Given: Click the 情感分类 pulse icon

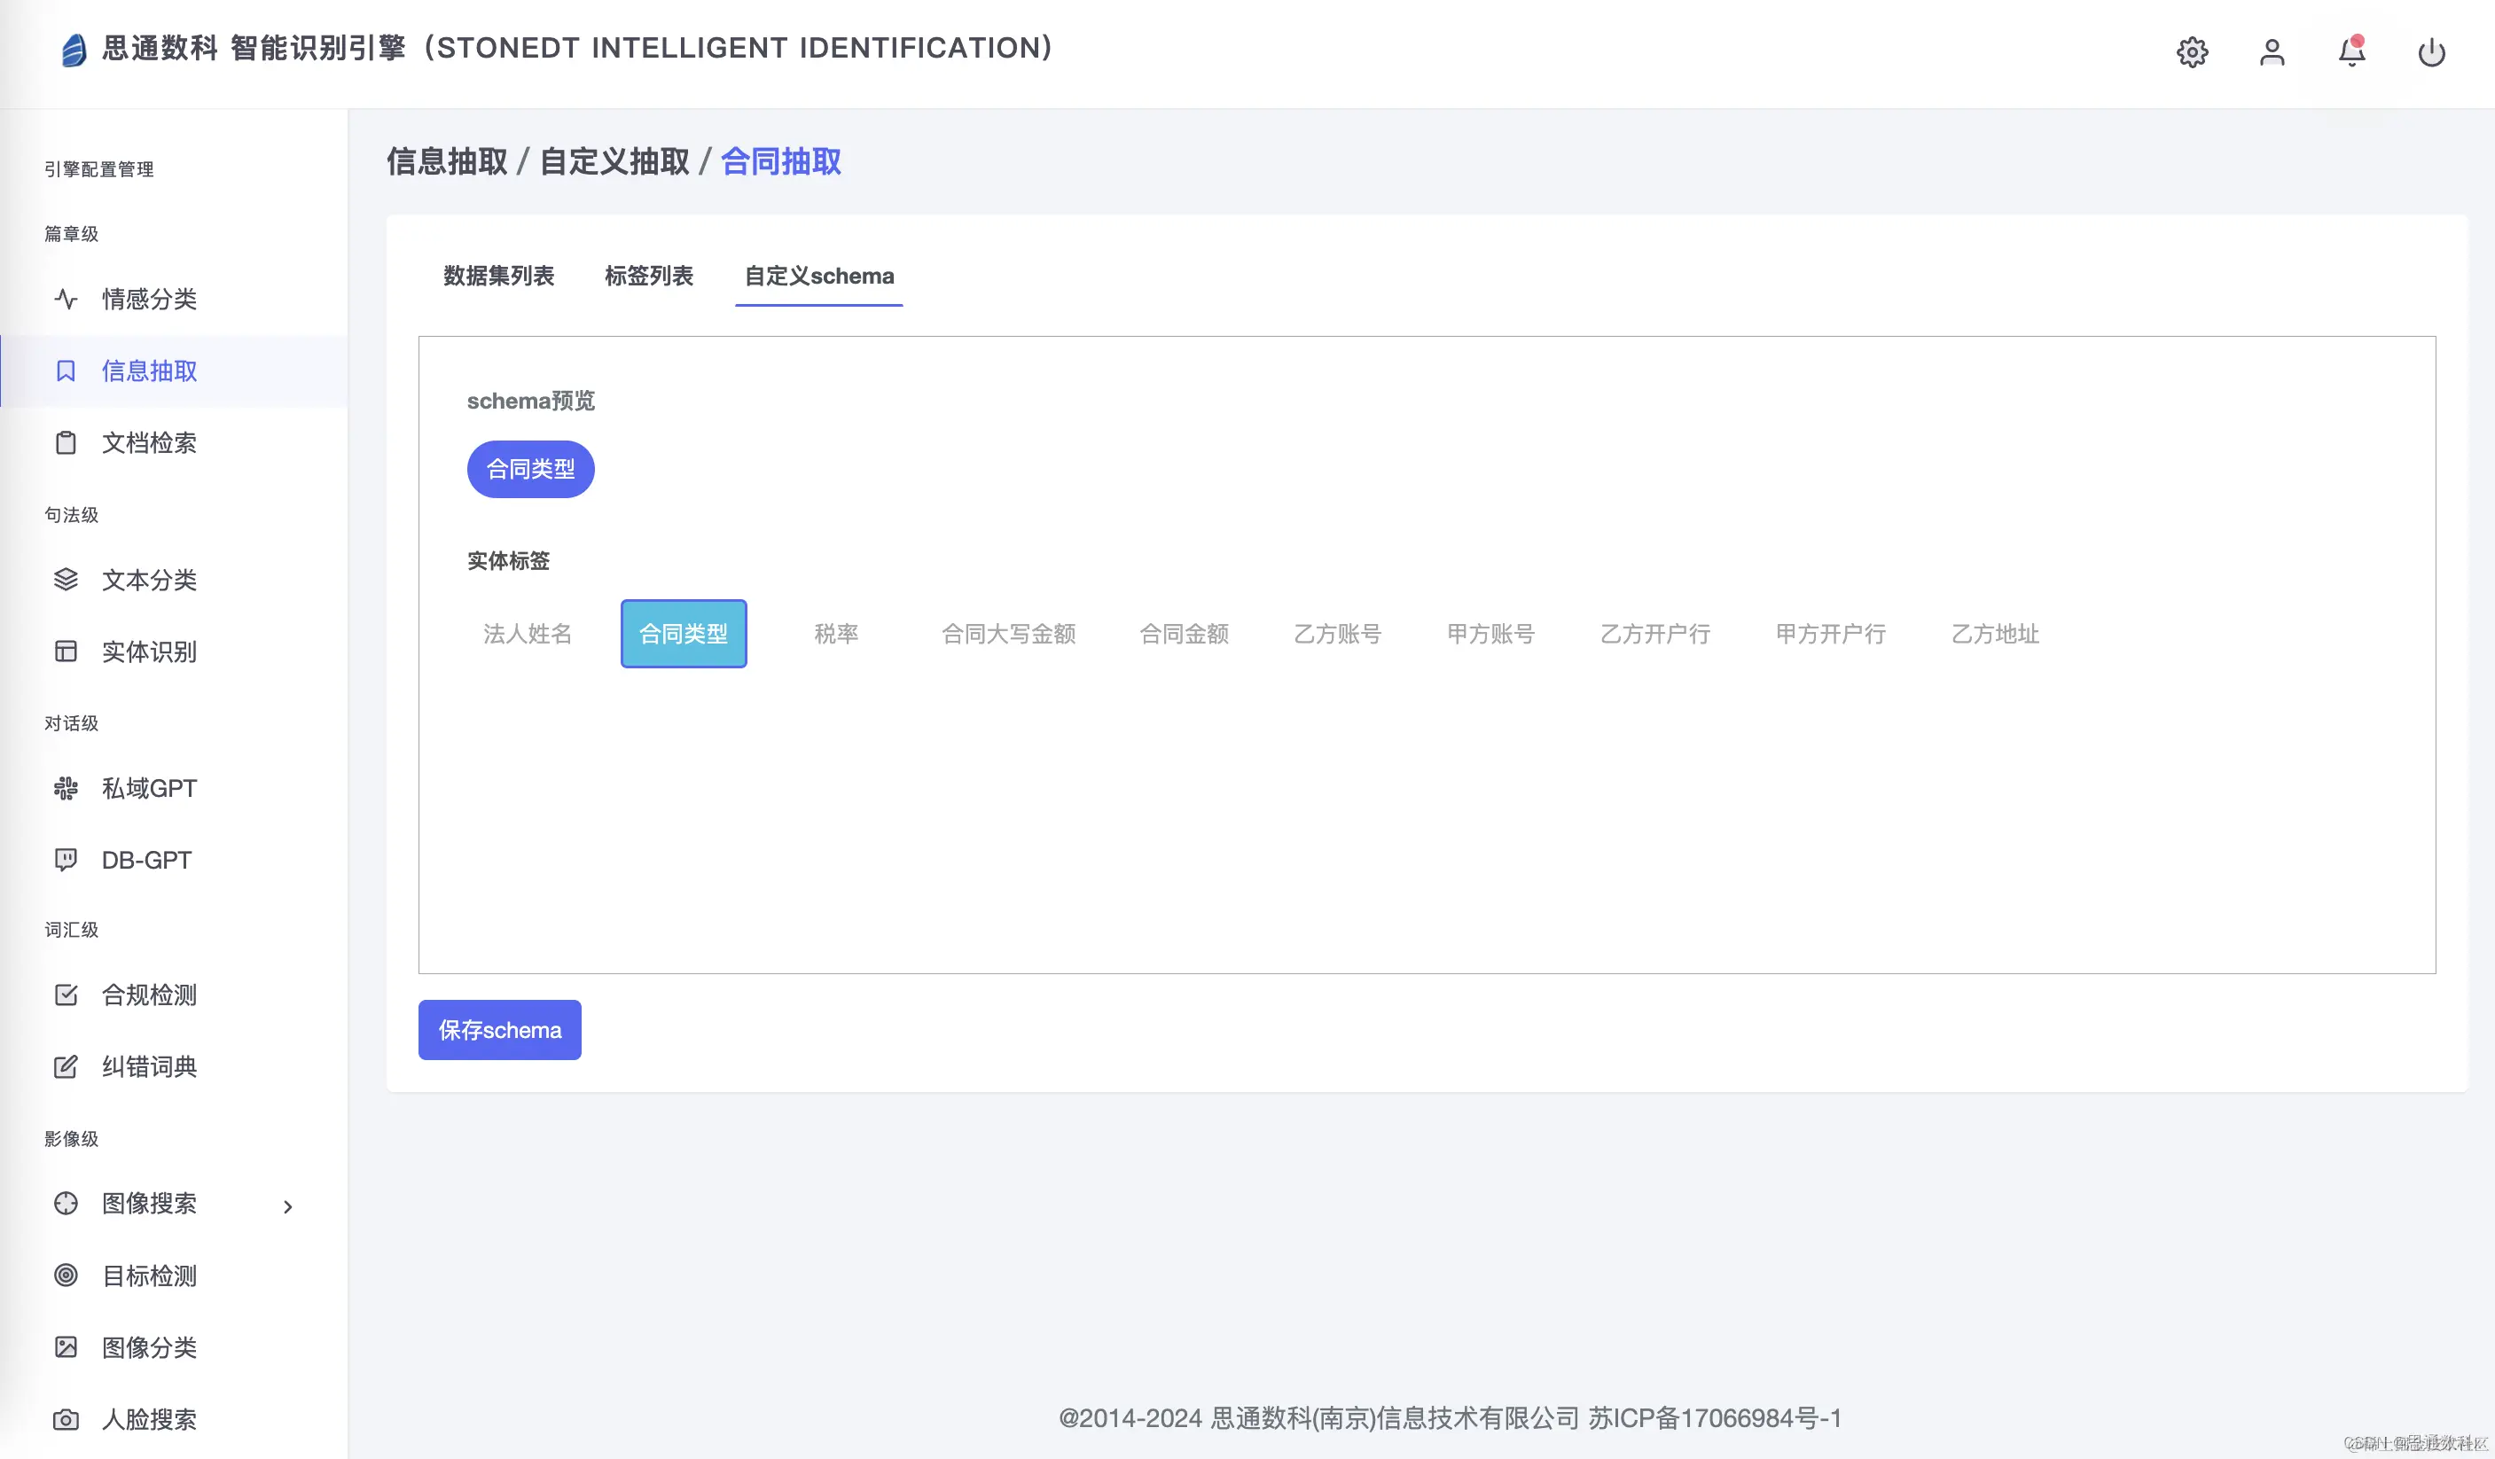Looking at the screenshot, I should pos(66,299).
